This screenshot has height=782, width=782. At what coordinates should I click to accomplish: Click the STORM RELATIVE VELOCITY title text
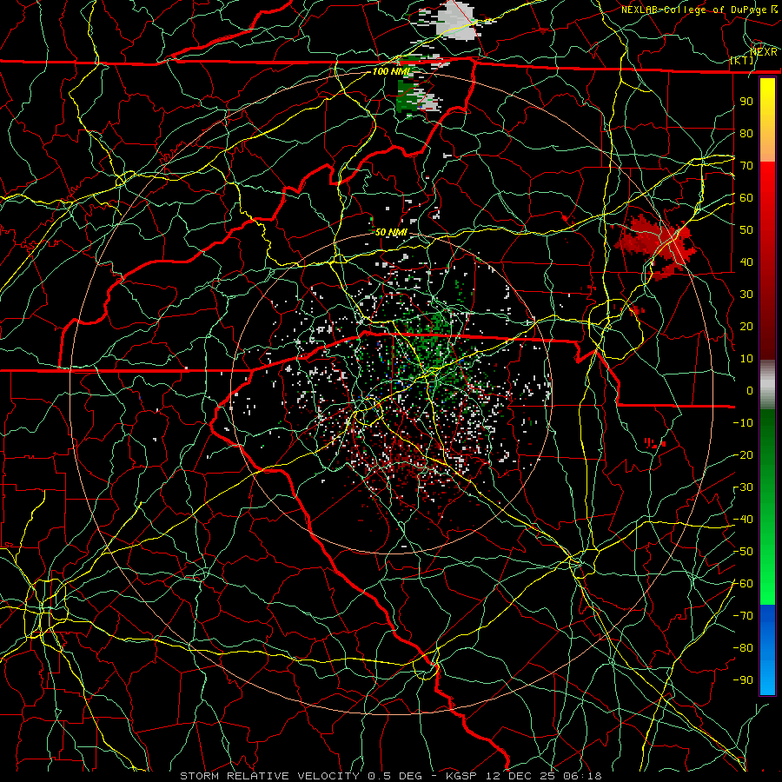pos(269,776)
